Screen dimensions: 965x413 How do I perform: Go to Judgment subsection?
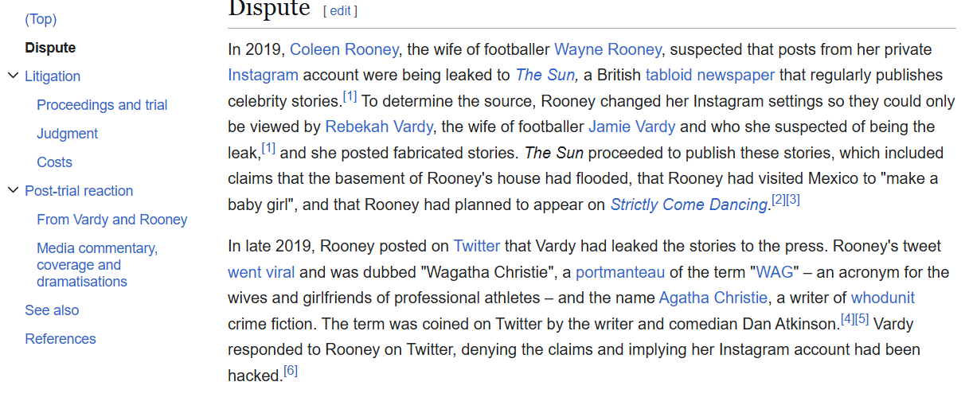click(x=67, y=134)
